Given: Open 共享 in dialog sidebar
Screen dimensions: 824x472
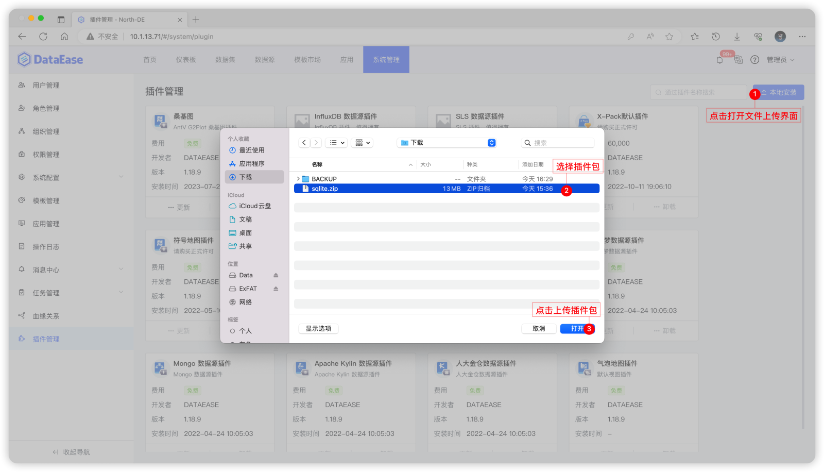Looking at the screenshot, I should click(x=254, y=246).
